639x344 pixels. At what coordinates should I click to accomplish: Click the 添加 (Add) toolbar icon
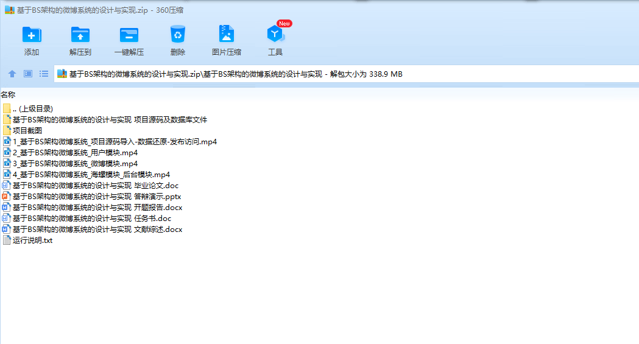coord(32,35)
